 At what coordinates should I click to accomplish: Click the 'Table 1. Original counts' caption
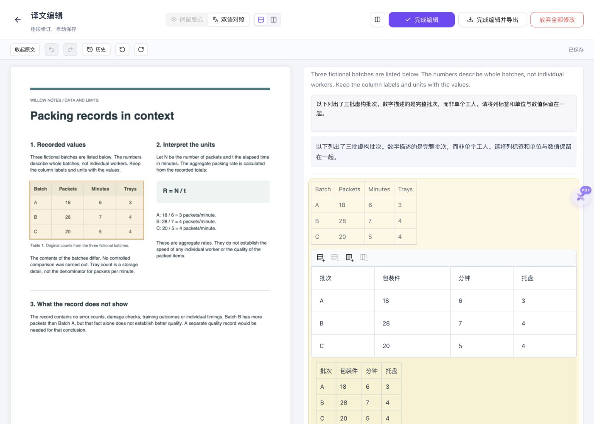79,245
